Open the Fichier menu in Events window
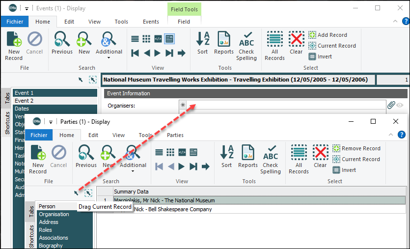This screenshot has width=410, height=249. tap(14, 22)
